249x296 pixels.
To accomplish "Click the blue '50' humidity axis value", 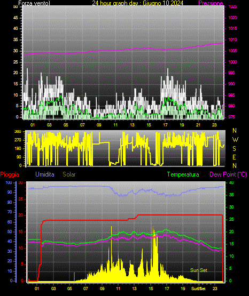I will (x=10, y=231).
